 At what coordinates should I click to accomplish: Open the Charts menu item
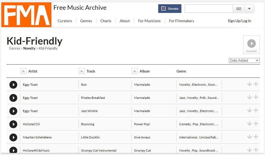pyautogui.click(x=106, y=21)
